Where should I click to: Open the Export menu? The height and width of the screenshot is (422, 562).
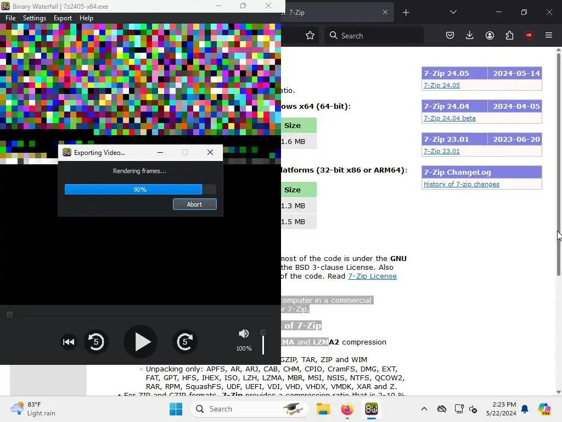coord(63,18)
